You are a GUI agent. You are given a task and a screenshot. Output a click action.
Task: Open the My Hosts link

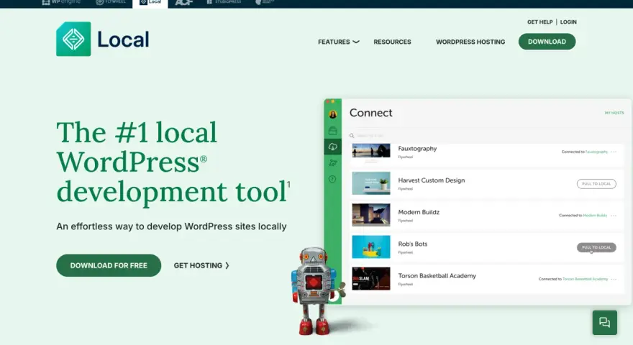pyautogui.click(x=614, y=113)
